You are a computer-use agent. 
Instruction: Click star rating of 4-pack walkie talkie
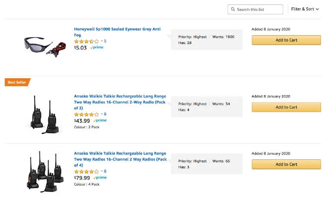(86, 171)
